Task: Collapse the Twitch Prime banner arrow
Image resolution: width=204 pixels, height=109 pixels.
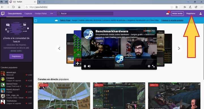Action: coord(36,21)
